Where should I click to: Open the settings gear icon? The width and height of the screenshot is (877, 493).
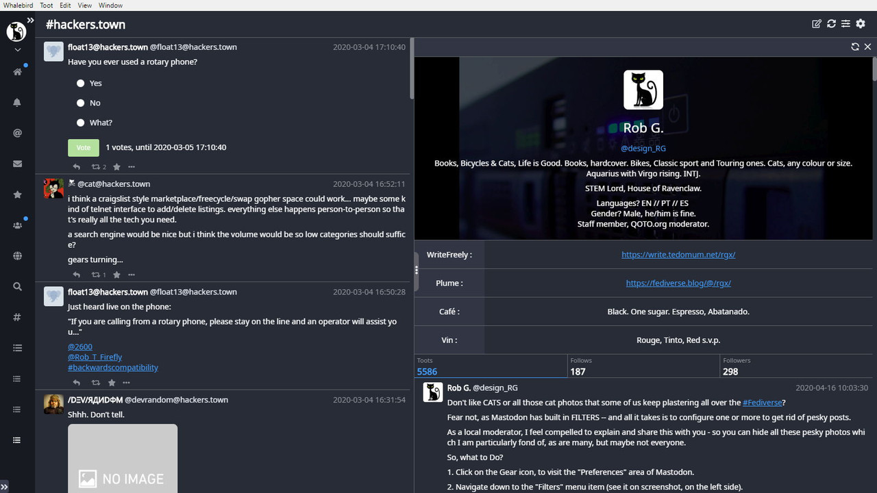[x=861, y=24]
